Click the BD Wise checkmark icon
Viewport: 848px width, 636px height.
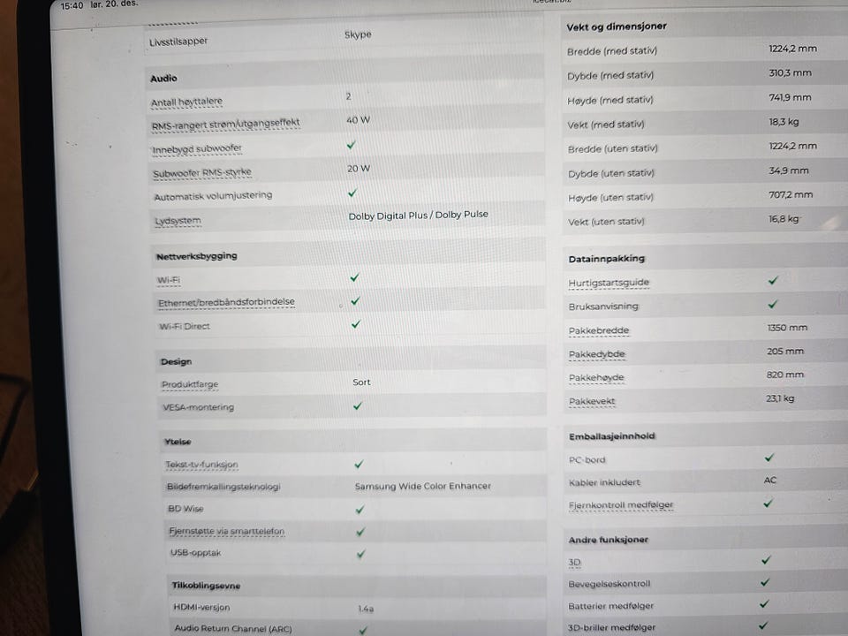(360, 510)
